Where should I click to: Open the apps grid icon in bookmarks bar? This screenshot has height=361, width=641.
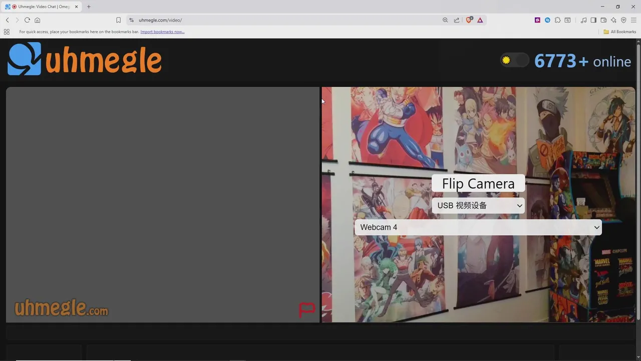point(7,32)
